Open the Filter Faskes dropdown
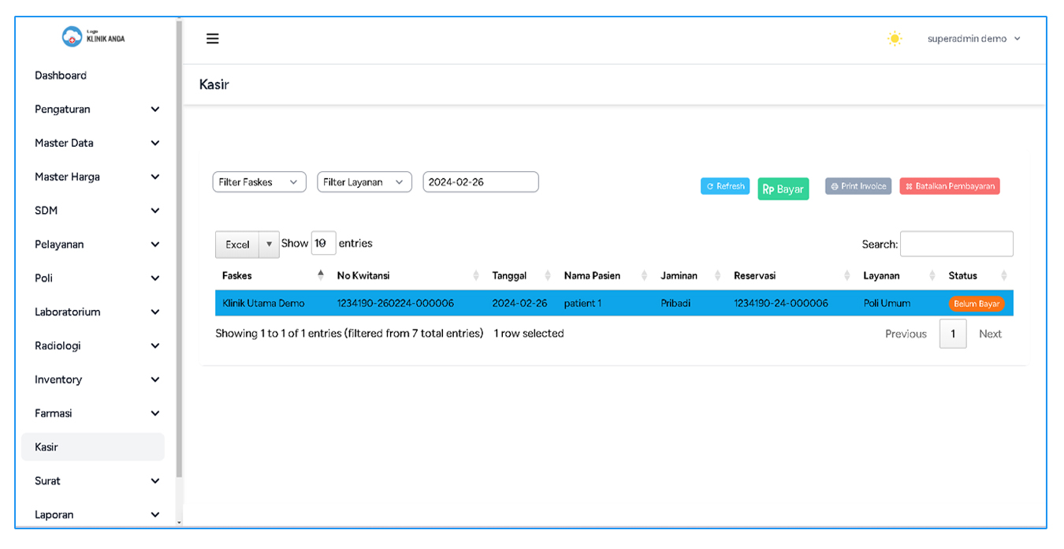The image size is (1064, 549). coord(259,182)
